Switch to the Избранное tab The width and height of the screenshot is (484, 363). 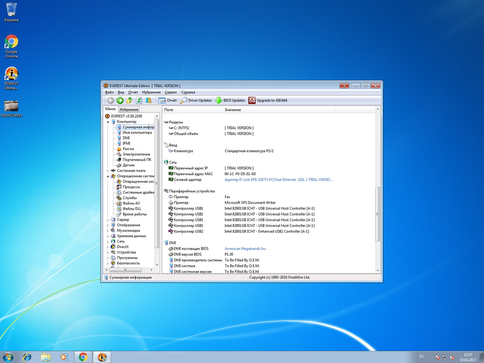tap(129, 109)
